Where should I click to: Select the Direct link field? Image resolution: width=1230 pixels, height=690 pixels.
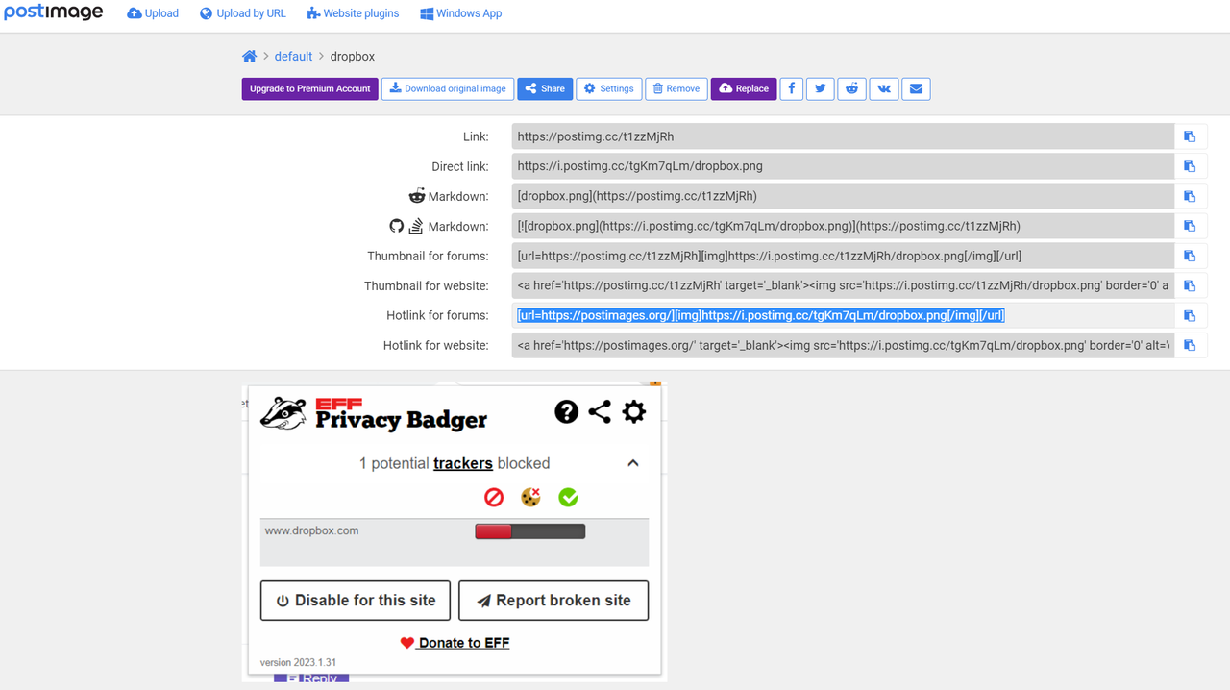click(843, 166)
